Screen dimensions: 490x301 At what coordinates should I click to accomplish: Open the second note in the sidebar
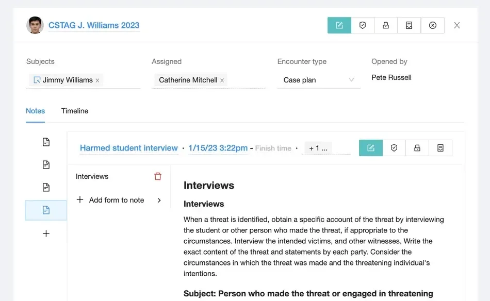(x=46, y=165)
